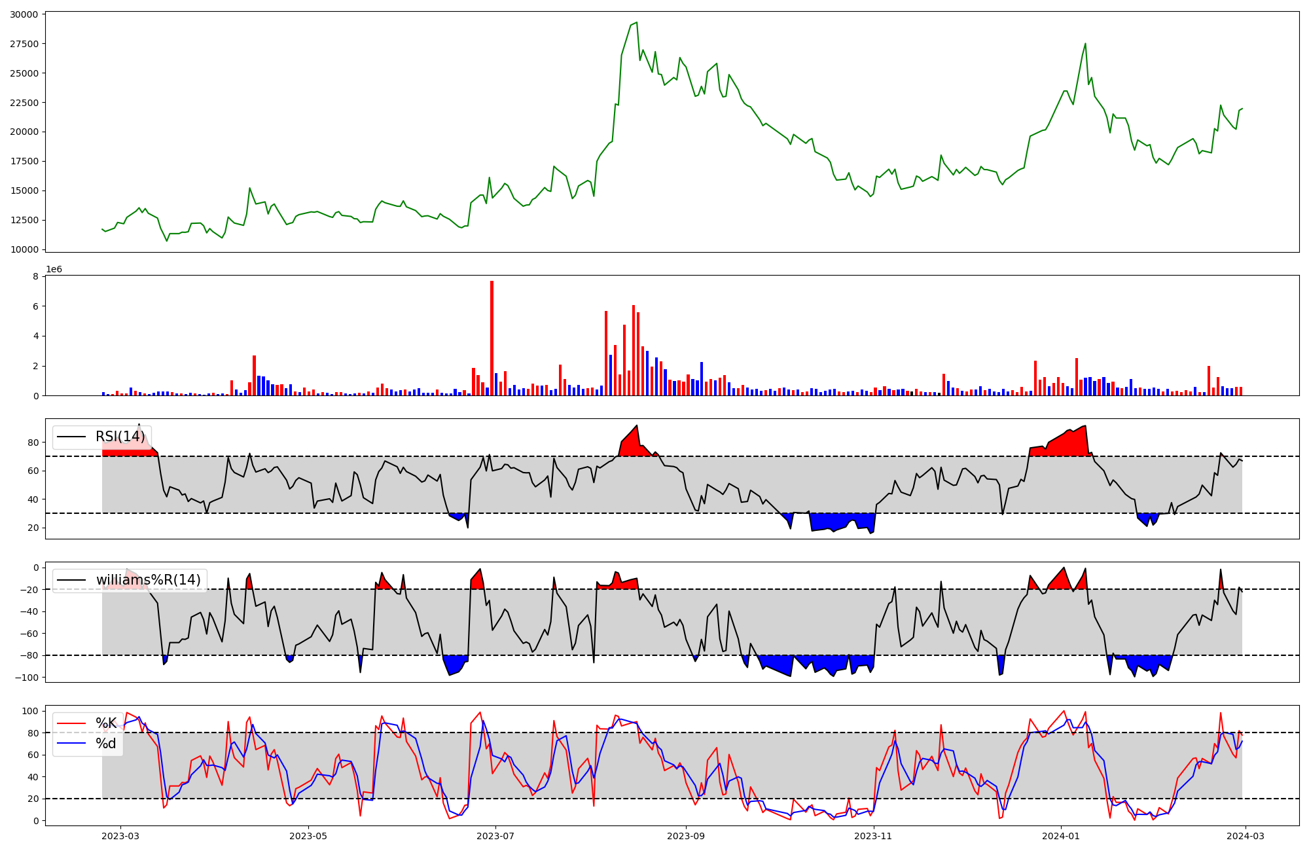Click the red %K legend line swatch
The width and height of the screenshot is (1309, 851).
(71, 723)
